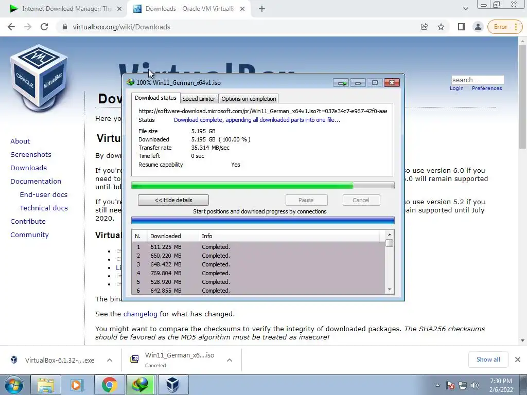Open the Speed Limiter tab
The image size is (527, 395).
pyautogui.click(x=199, y=99)
